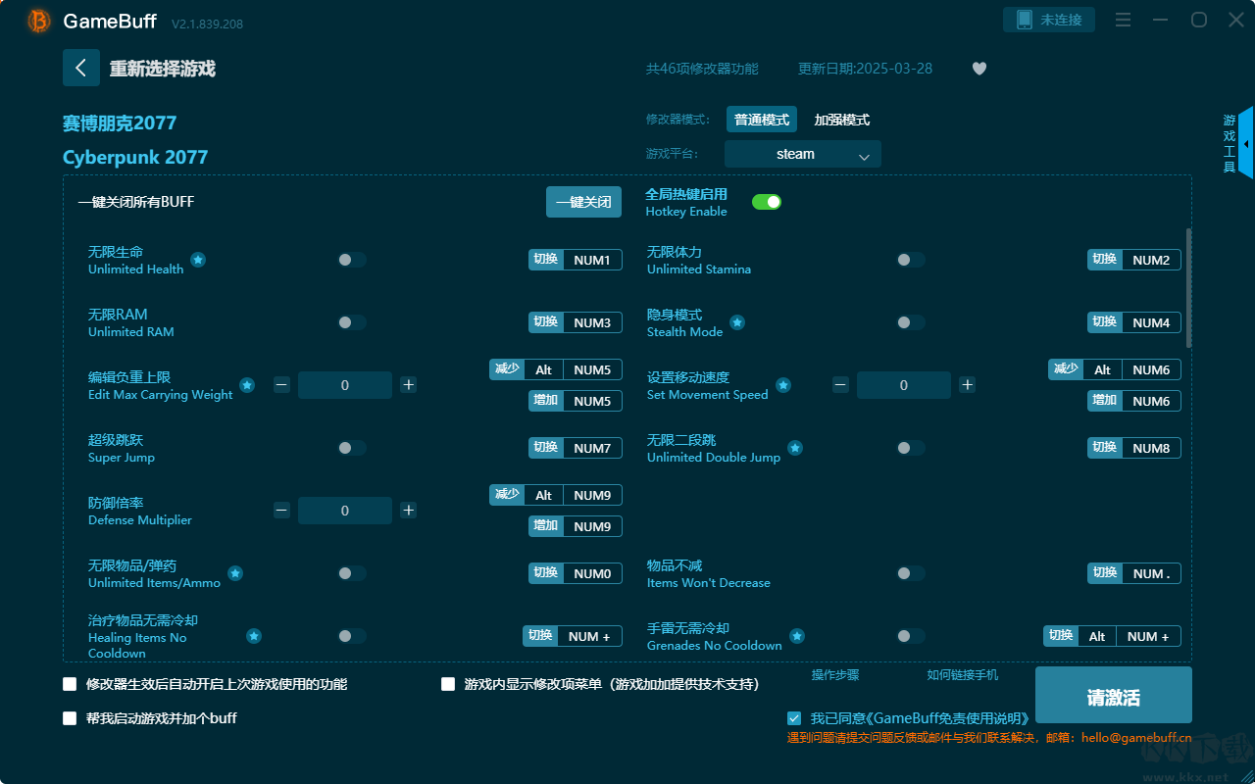Increase Max Carrying Weight with plus button
The width and height of the screenshot is (1255, 784).
coord(409,385)
